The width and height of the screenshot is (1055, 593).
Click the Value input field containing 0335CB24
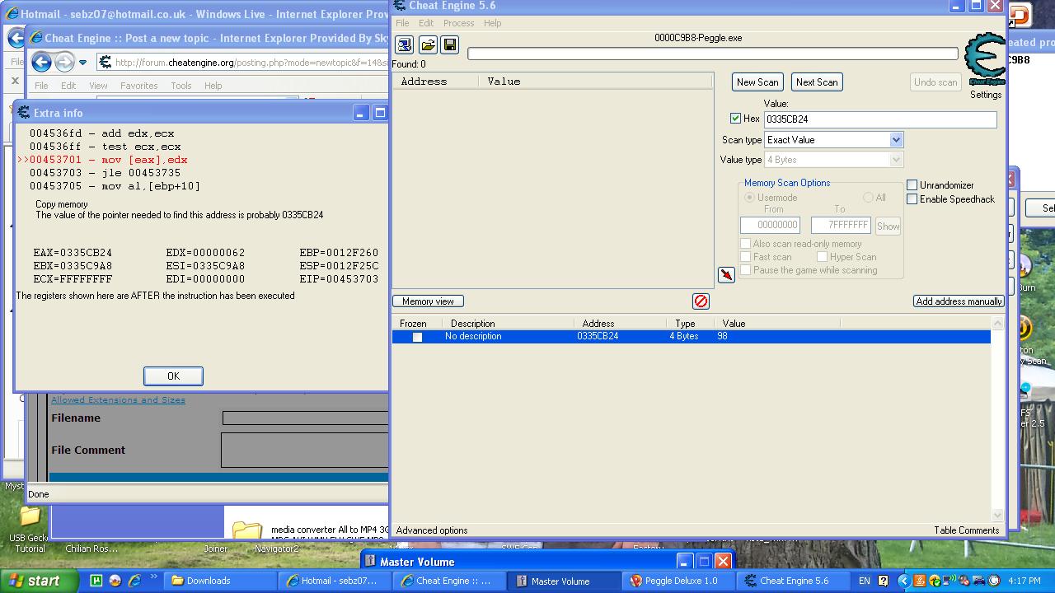click(880, 119)
